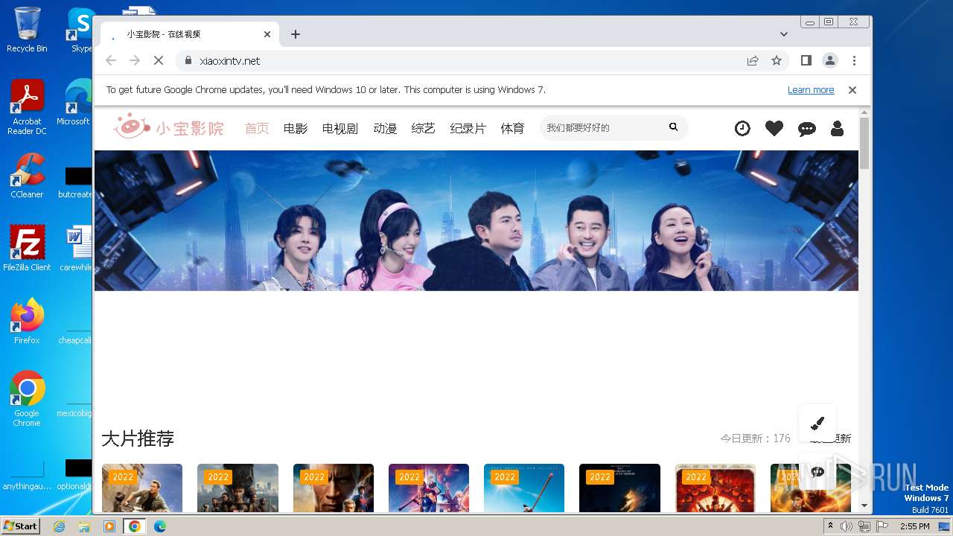Viewport: 953px width, 536px height.
Task: Open the sixth 2022 dark movie poster
Action: click(619, 488)
